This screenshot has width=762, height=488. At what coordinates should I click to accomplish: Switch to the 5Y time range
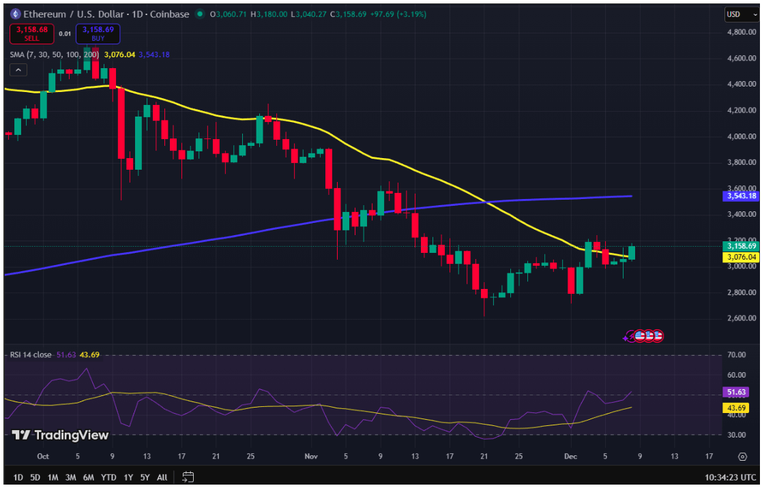tap(145, 477)
